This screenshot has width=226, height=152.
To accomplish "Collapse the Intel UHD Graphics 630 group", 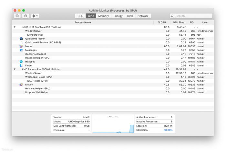I will [15, 27].
